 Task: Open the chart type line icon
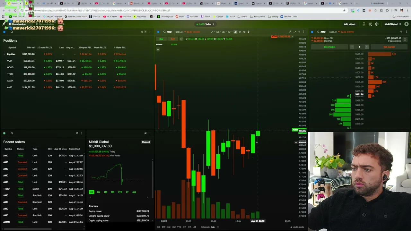[x=295, y=32]
